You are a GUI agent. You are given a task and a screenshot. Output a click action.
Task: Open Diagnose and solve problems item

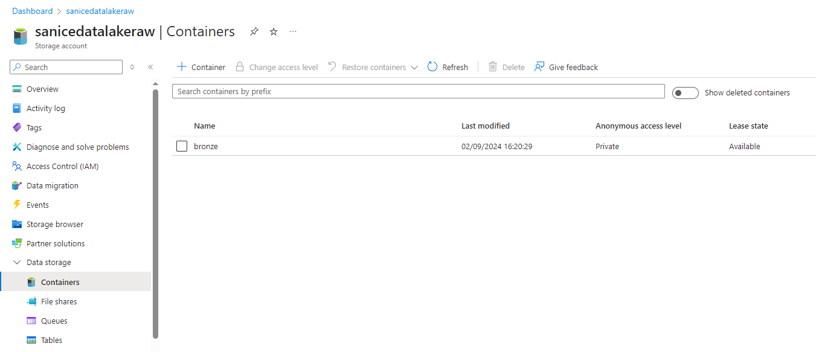(x=78, y=147)
